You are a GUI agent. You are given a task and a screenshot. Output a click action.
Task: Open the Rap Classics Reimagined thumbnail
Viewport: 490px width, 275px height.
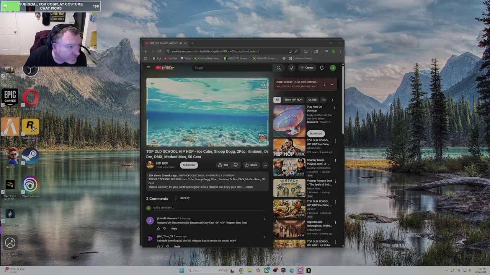[289, 228]
